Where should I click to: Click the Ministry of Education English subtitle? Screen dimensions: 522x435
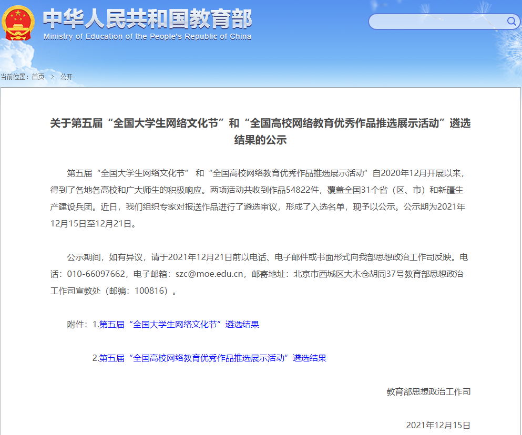(x=148, y=37)
